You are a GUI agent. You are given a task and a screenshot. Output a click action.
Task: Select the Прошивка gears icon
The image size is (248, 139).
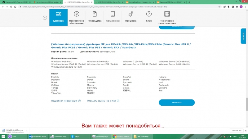coord(131,14)
